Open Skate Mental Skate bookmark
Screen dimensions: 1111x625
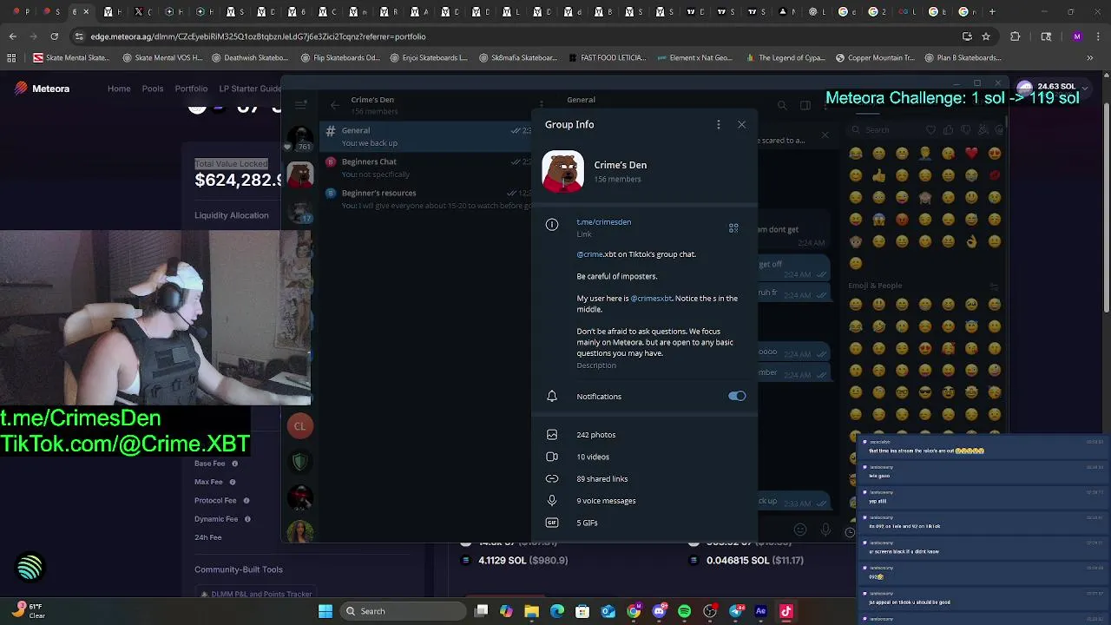coord(71,58)
